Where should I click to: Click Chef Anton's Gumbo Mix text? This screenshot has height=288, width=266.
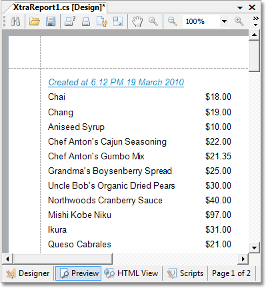click(96, 156)
